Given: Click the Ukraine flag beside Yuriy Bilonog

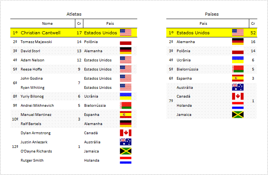Looking at the screenshot, I should point(126,96).
